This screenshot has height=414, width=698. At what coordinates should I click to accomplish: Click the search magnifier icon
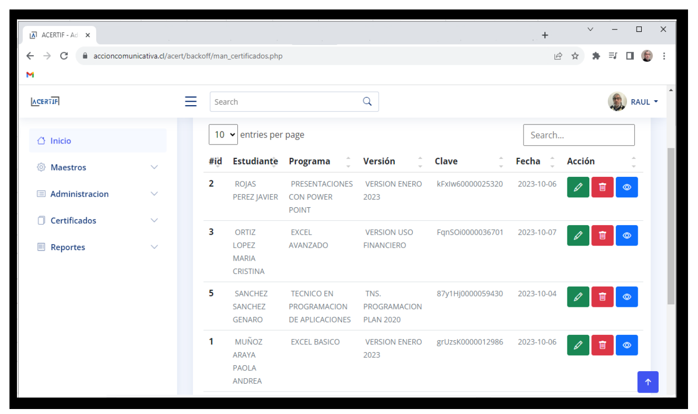point(367,101)
